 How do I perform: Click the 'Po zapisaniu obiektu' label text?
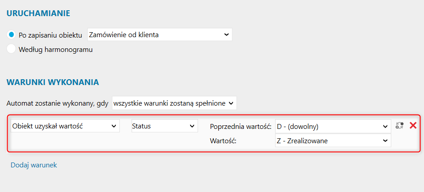[x=50, y=35]
